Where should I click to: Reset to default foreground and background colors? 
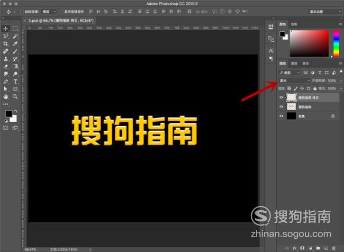click(x=6, y=121)
